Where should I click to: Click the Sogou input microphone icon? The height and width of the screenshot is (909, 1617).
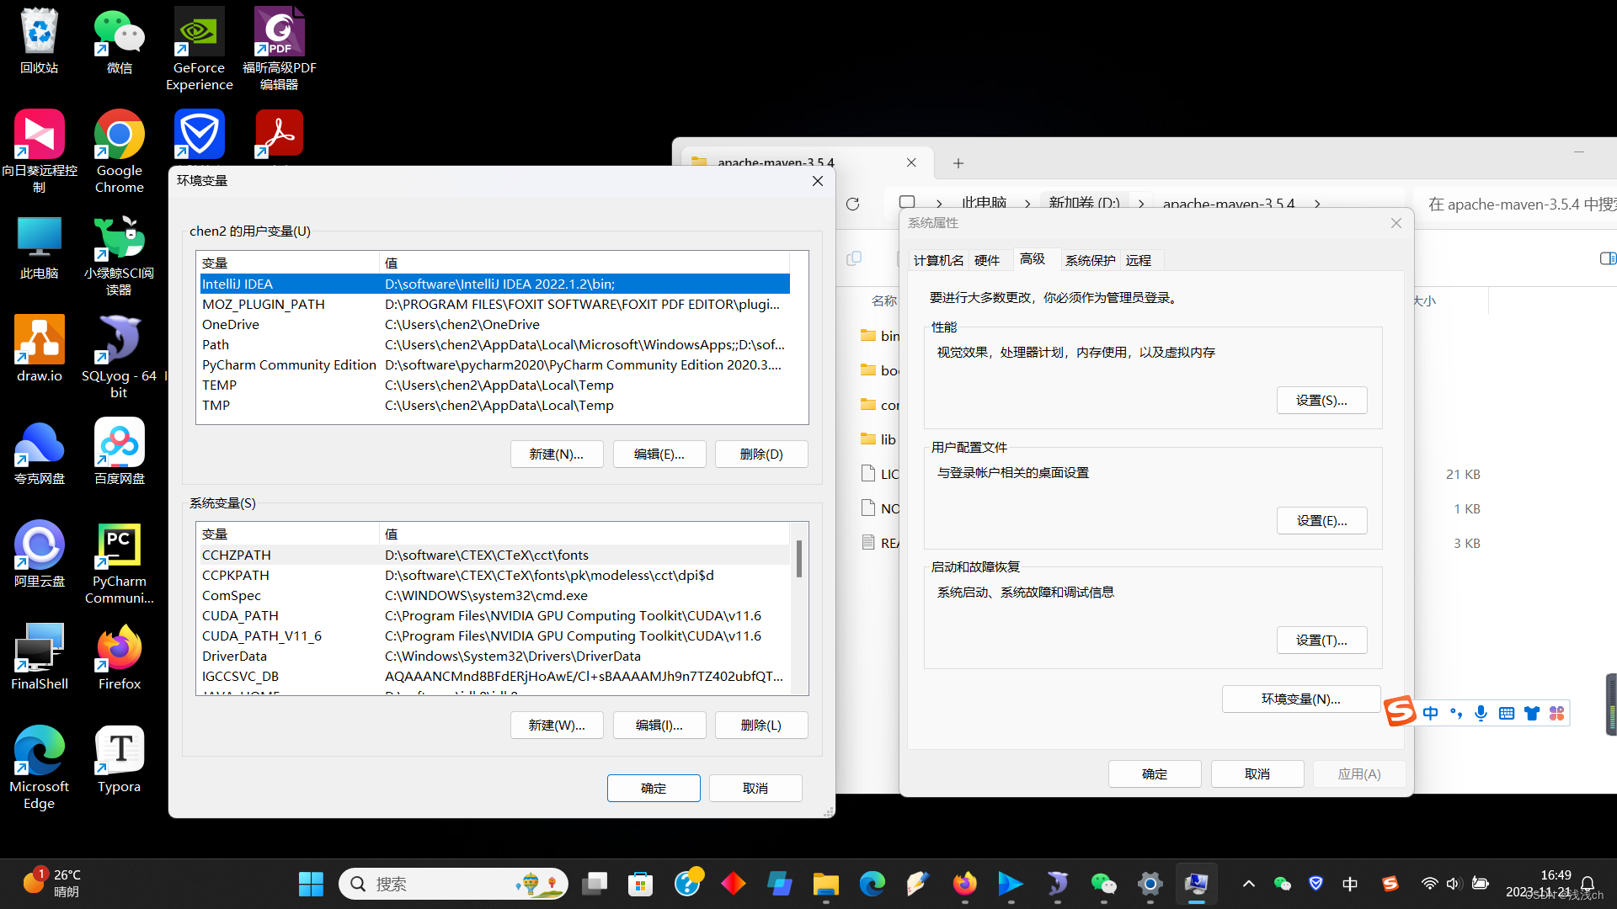(1481, 714)
